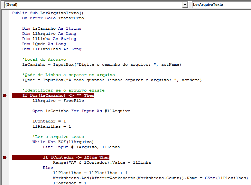Click the "Range("A" & lContador).Value" line
Screen dimensions: 251x185
pyautogui.click(x=102, y=162)
